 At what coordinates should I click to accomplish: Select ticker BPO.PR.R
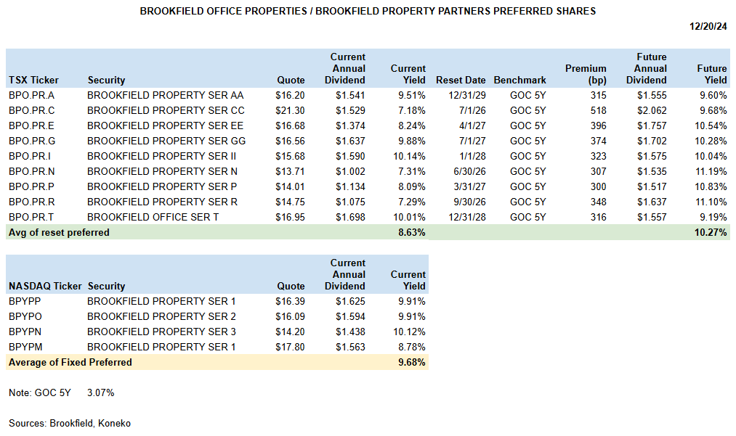[x=31, y=202]
